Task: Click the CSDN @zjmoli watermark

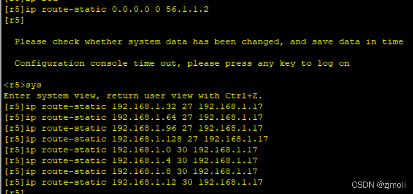Action: (x=378, y=185)
